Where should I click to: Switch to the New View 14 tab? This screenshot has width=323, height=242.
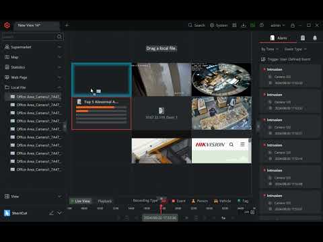(38, 26)
